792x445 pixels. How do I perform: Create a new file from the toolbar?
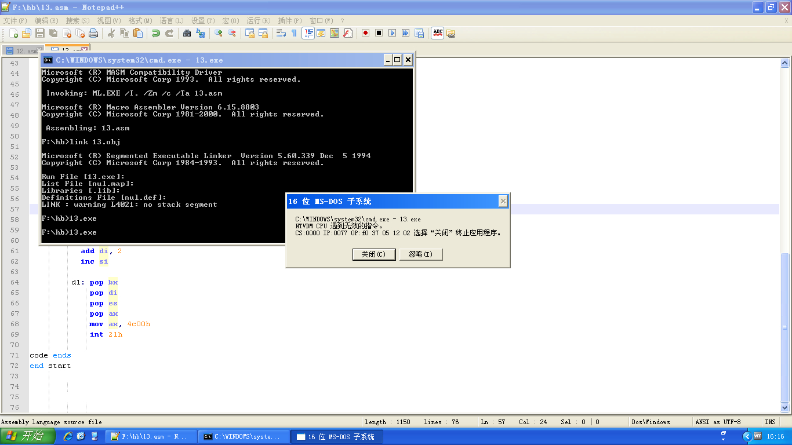point(13,33)
